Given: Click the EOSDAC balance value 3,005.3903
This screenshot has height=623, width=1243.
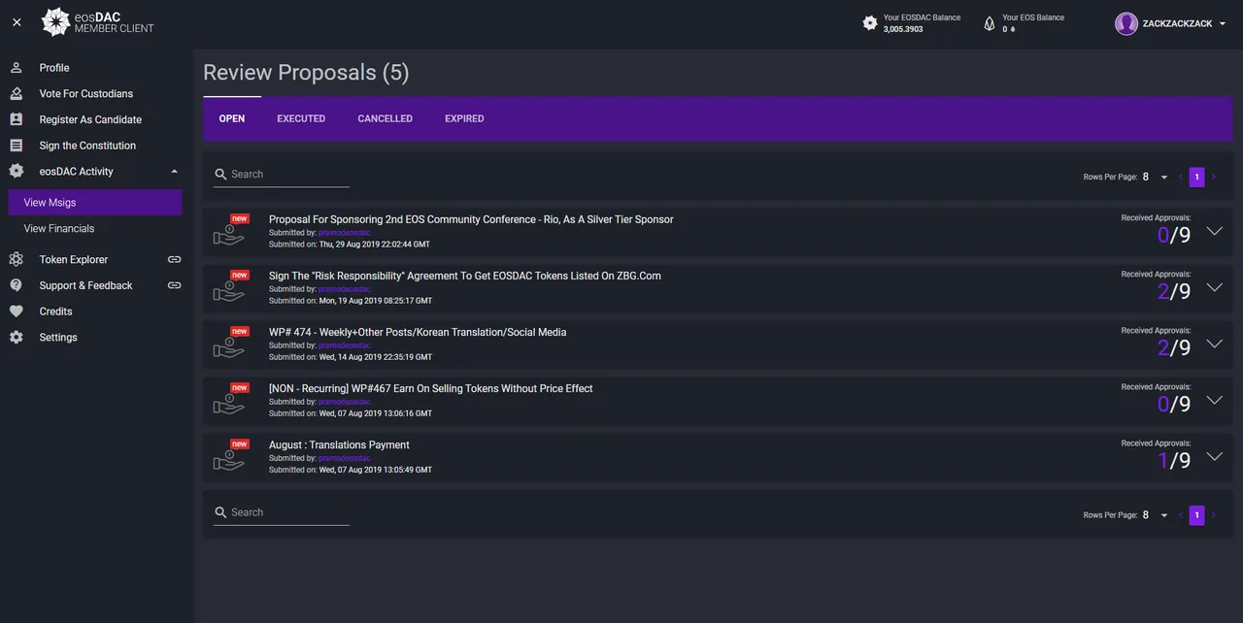Looking at the screenshot, I should tap(903, 29).
